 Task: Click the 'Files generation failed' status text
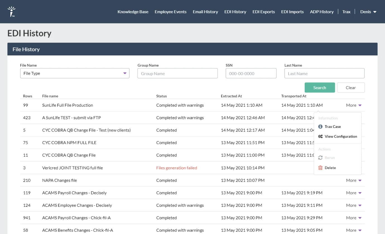coord(177,168)
